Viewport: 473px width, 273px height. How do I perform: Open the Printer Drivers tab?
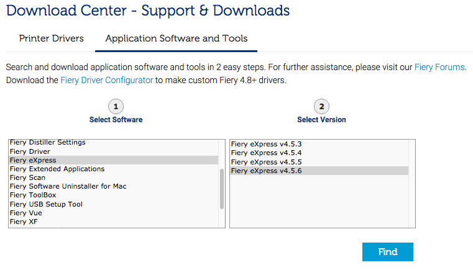coord(52,38)
